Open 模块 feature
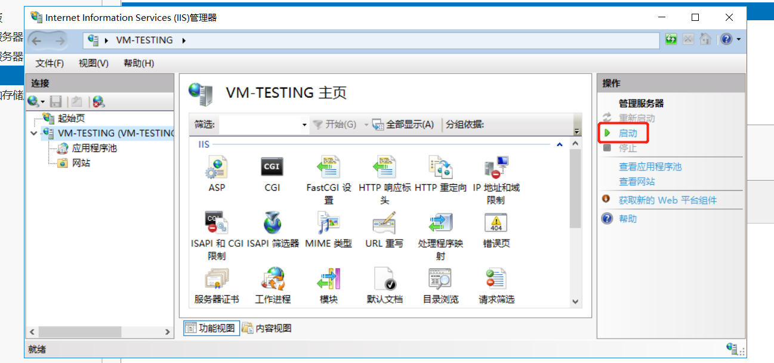This screenshot has width=774, height=363. coord(328,279)
